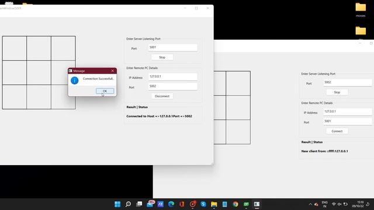Click the top-right cell of the back grid

[238, 83]
